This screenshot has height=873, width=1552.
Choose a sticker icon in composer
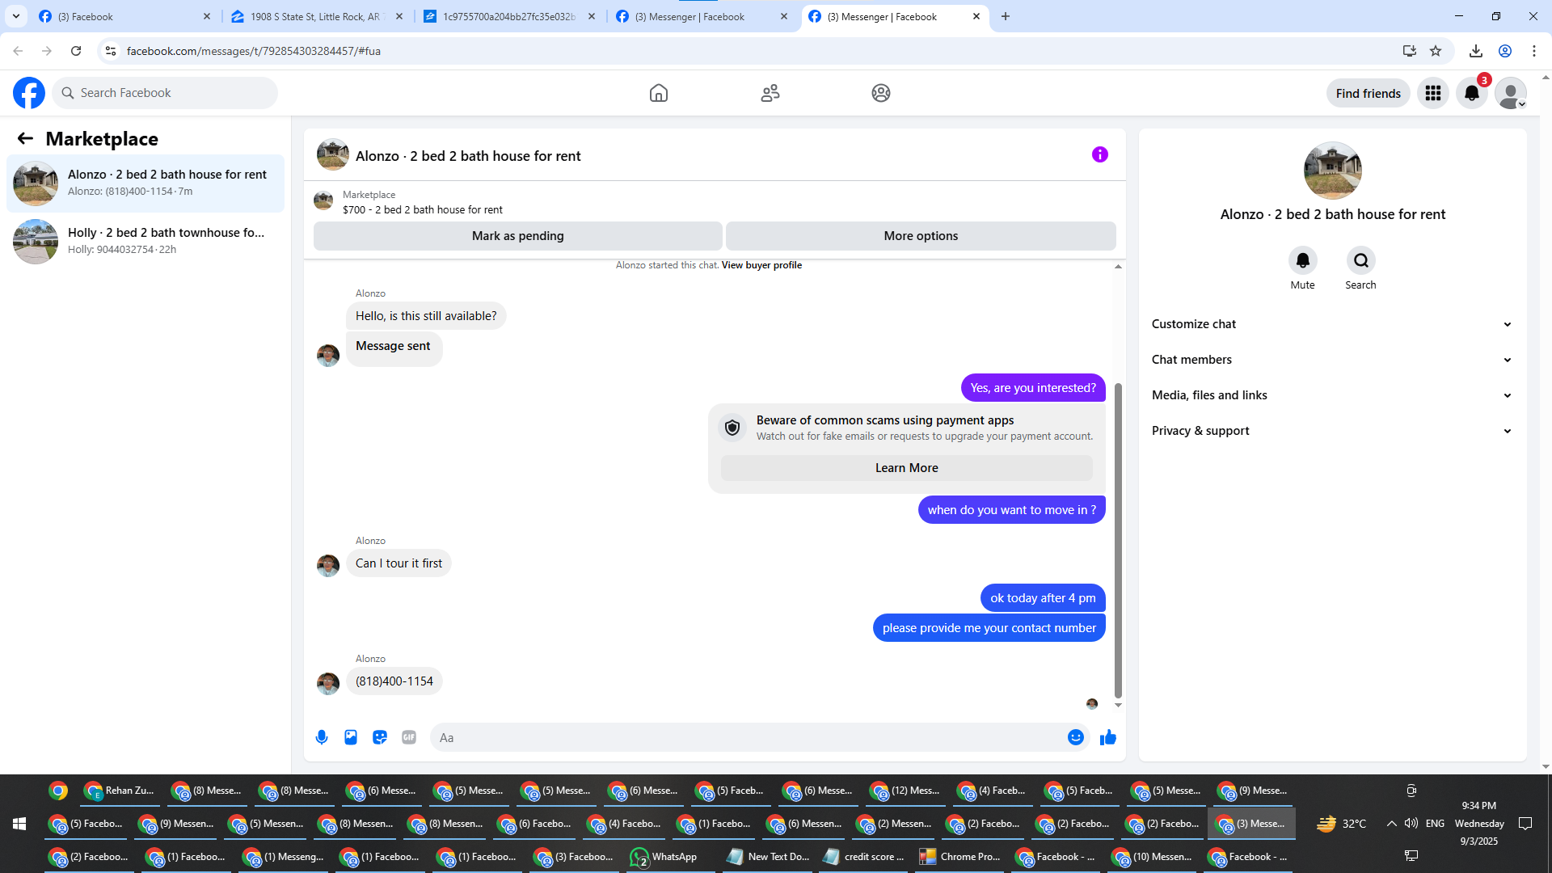pos(380,737)
